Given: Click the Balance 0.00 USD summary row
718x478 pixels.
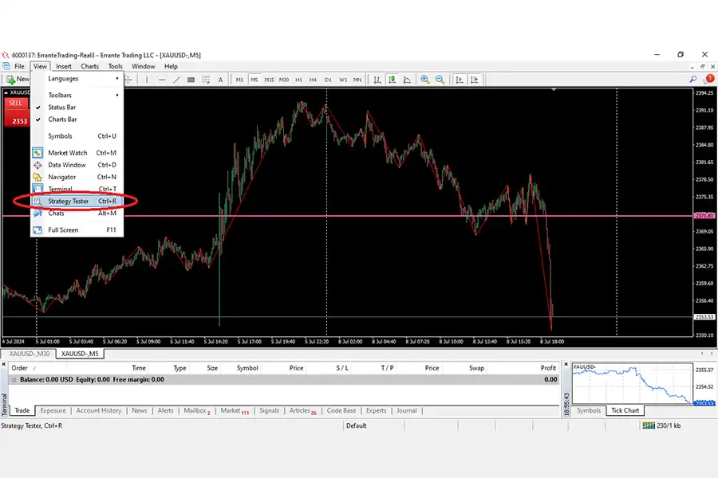Looking at the screenshot, I should point(284,380).
